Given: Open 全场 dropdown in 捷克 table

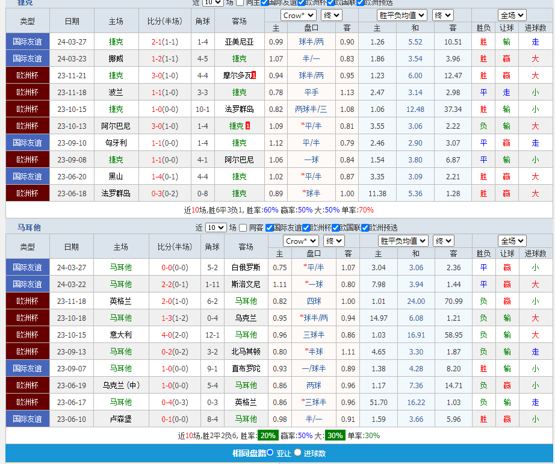Looking at the screenshot, I should point(512,15).
